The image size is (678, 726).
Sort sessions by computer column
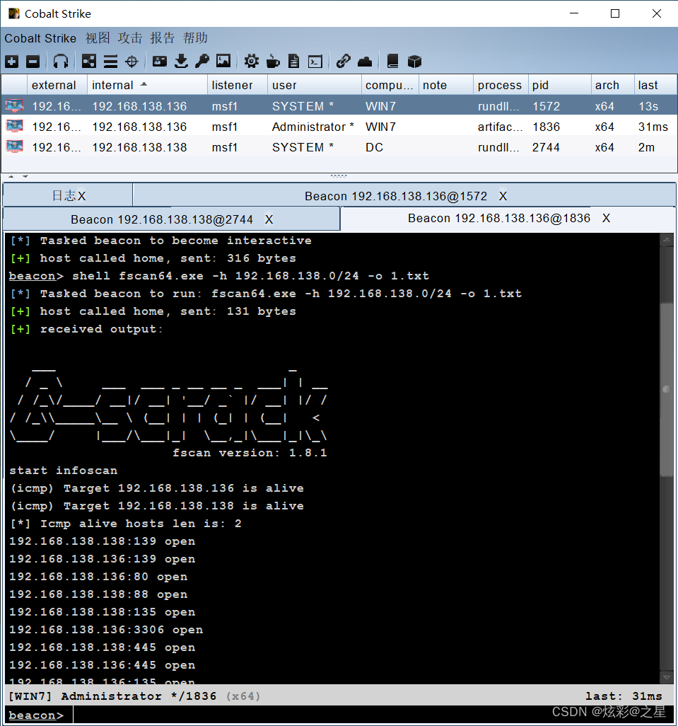coord(390,85)
